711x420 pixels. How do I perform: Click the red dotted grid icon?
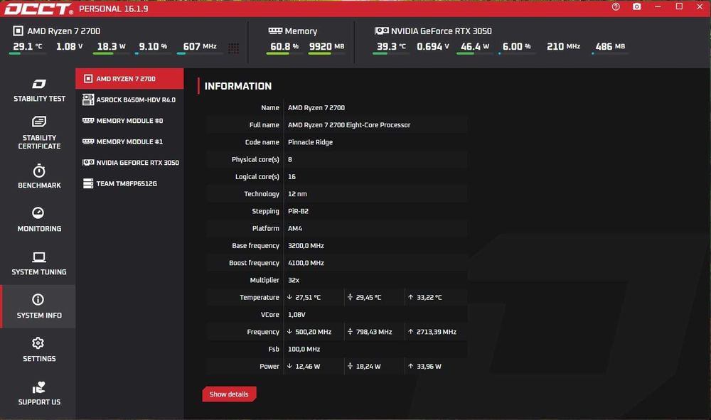233,48
